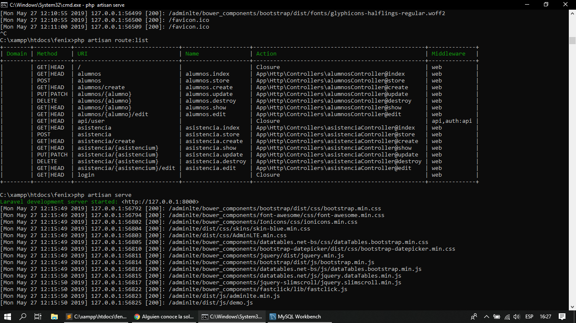This screenshot has width=576, height=323.
Task: Switch the ESP input language indicator
Action: pos(529,316)
